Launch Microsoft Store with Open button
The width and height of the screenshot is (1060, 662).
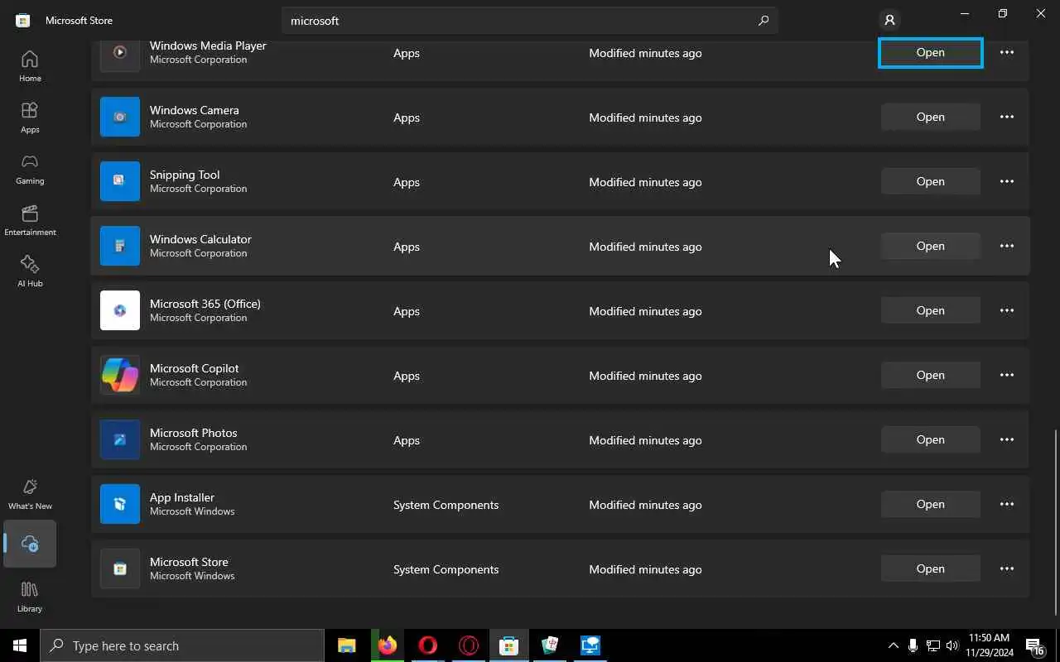click(x=931, y=568)
